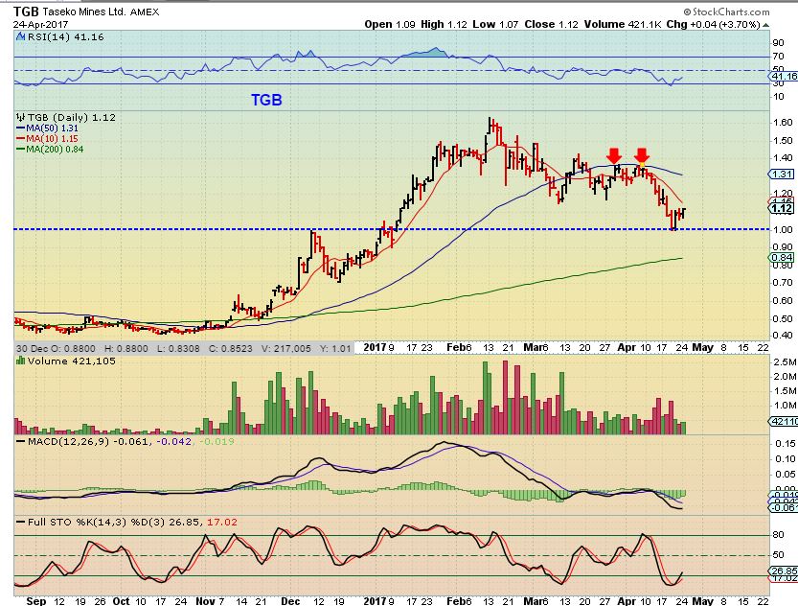Click the 0.15 MACD axis label
The image size is (798, 606).
[x=786, y=444]
